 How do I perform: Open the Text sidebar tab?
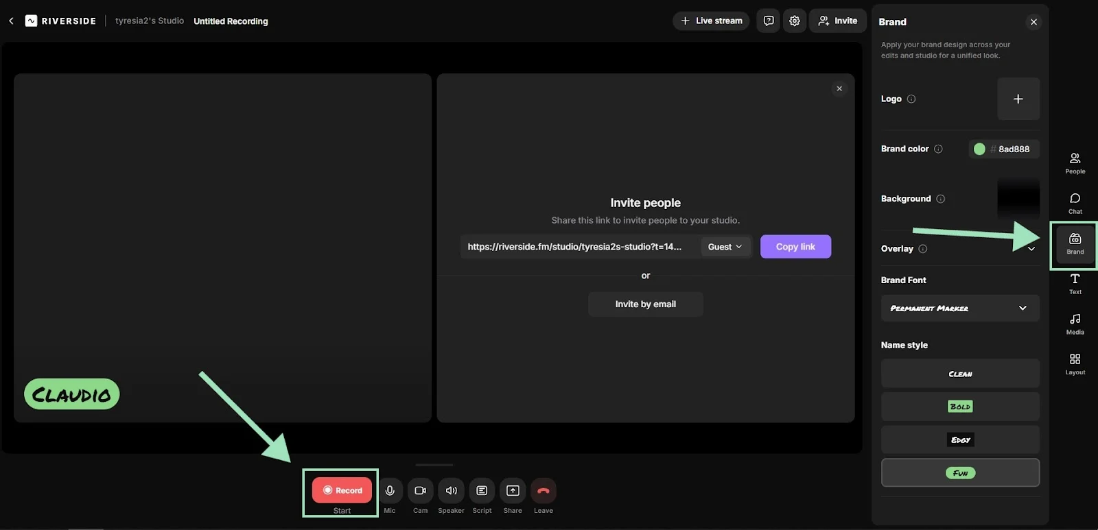1075,284
